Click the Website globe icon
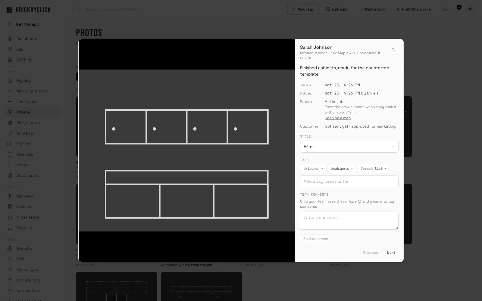 click(x=10, y=249)
